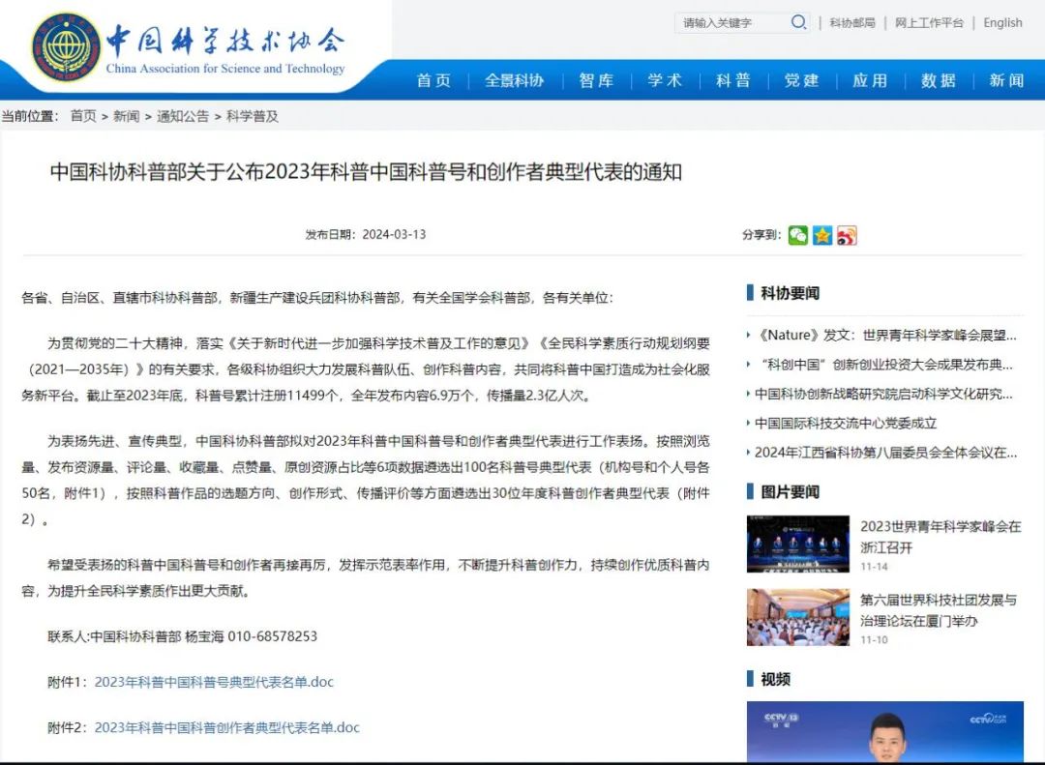The height and width of the screenshot is (765, 1045).
Task: Open the 应用 navigation menu
Action: click(871, 80)
